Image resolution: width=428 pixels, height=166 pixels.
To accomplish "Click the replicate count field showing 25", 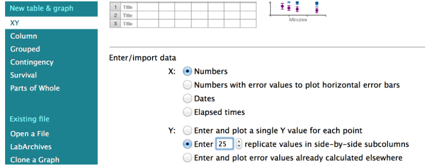I will click(x=225, y=144).
